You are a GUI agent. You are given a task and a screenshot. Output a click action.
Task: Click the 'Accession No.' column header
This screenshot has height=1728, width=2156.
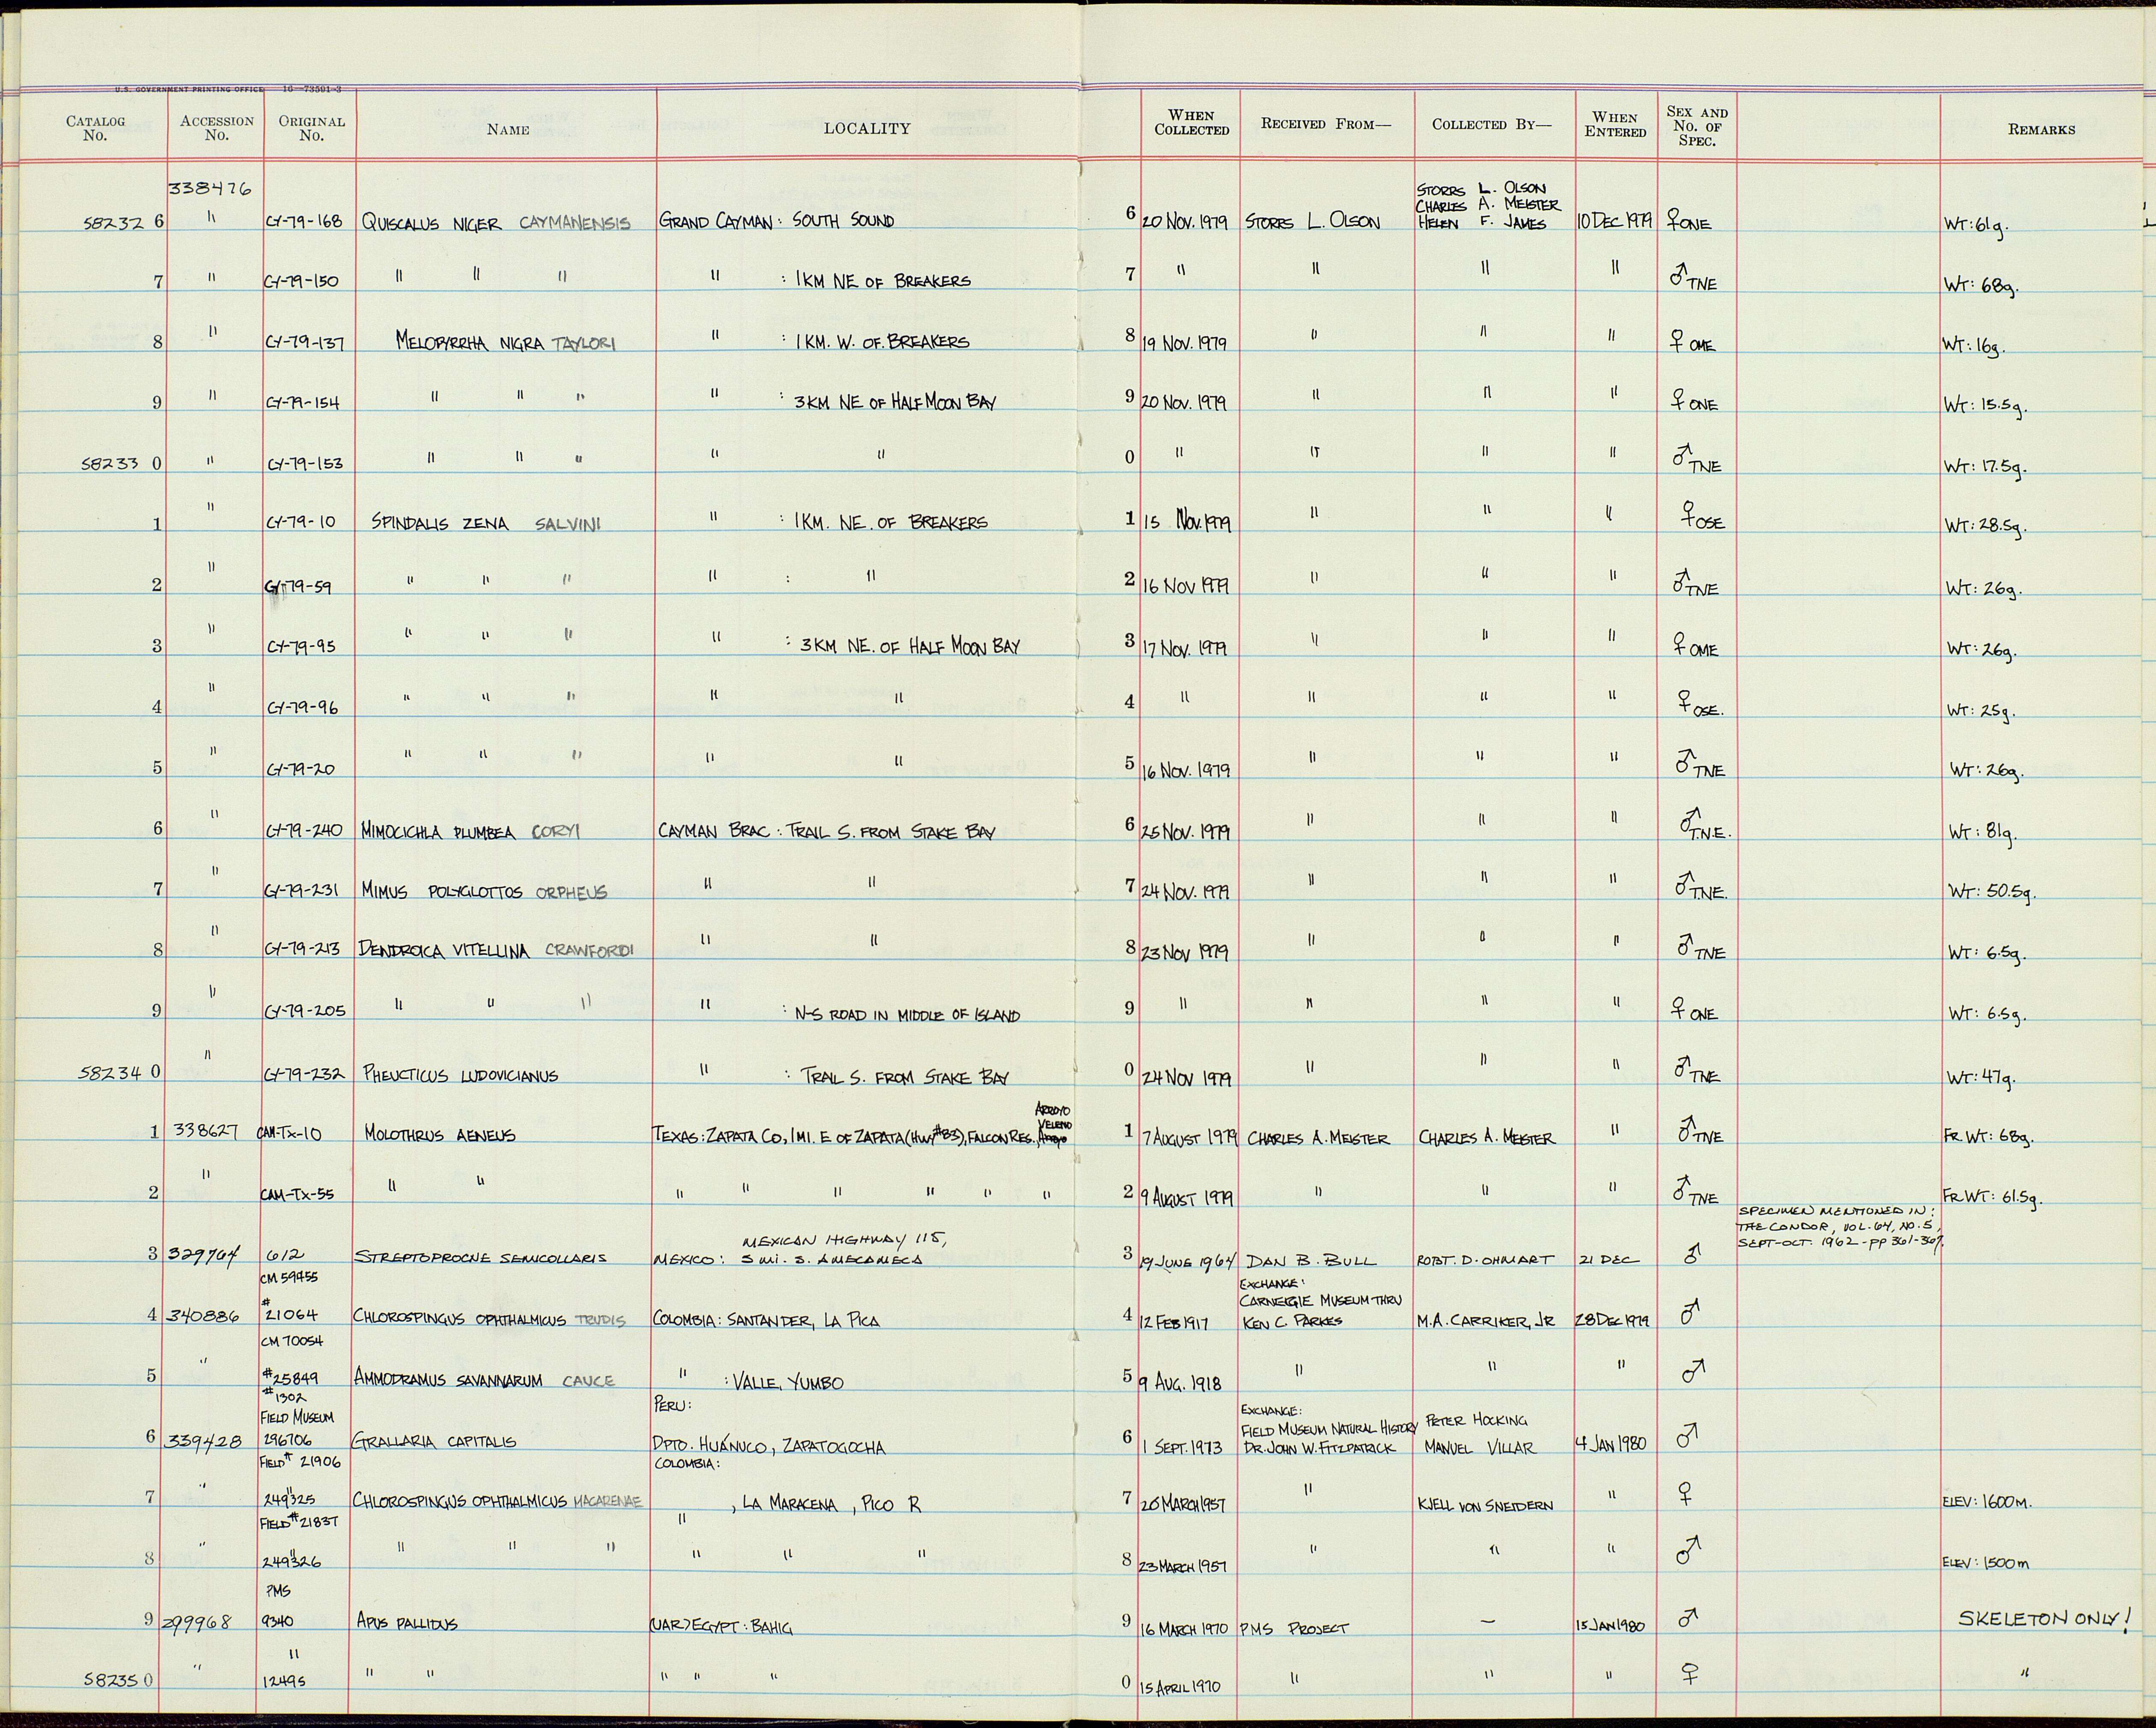coord(217,128)
